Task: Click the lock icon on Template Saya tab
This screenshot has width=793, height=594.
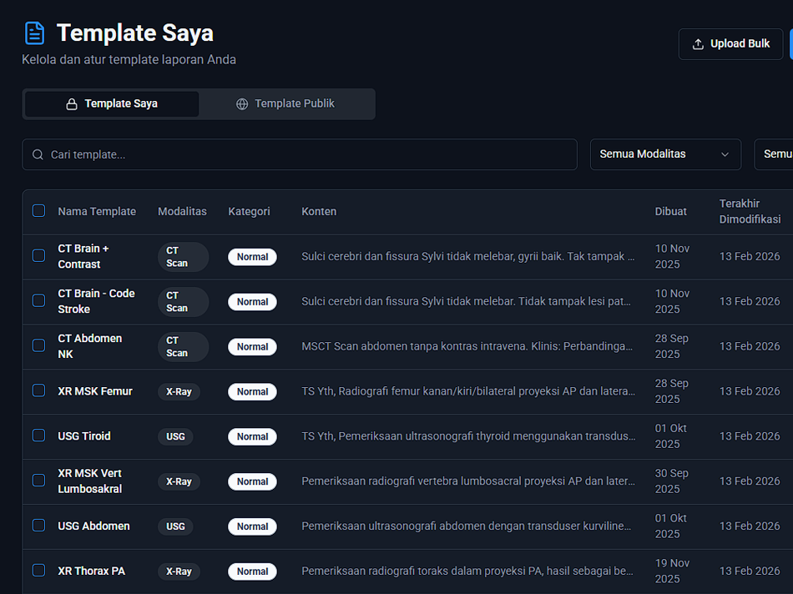Action: point(72,104)
